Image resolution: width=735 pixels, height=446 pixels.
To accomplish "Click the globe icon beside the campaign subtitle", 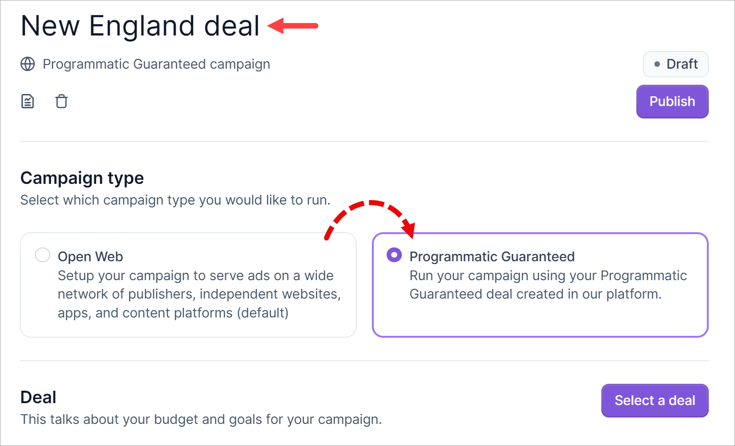I will tap(28, 64).
